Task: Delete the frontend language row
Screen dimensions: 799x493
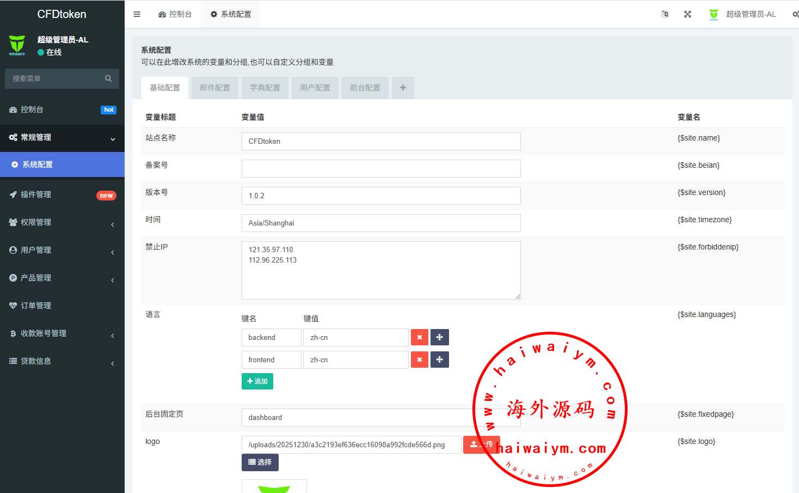Action: tap(419, 360)
